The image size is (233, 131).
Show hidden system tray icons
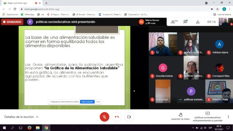193,128
